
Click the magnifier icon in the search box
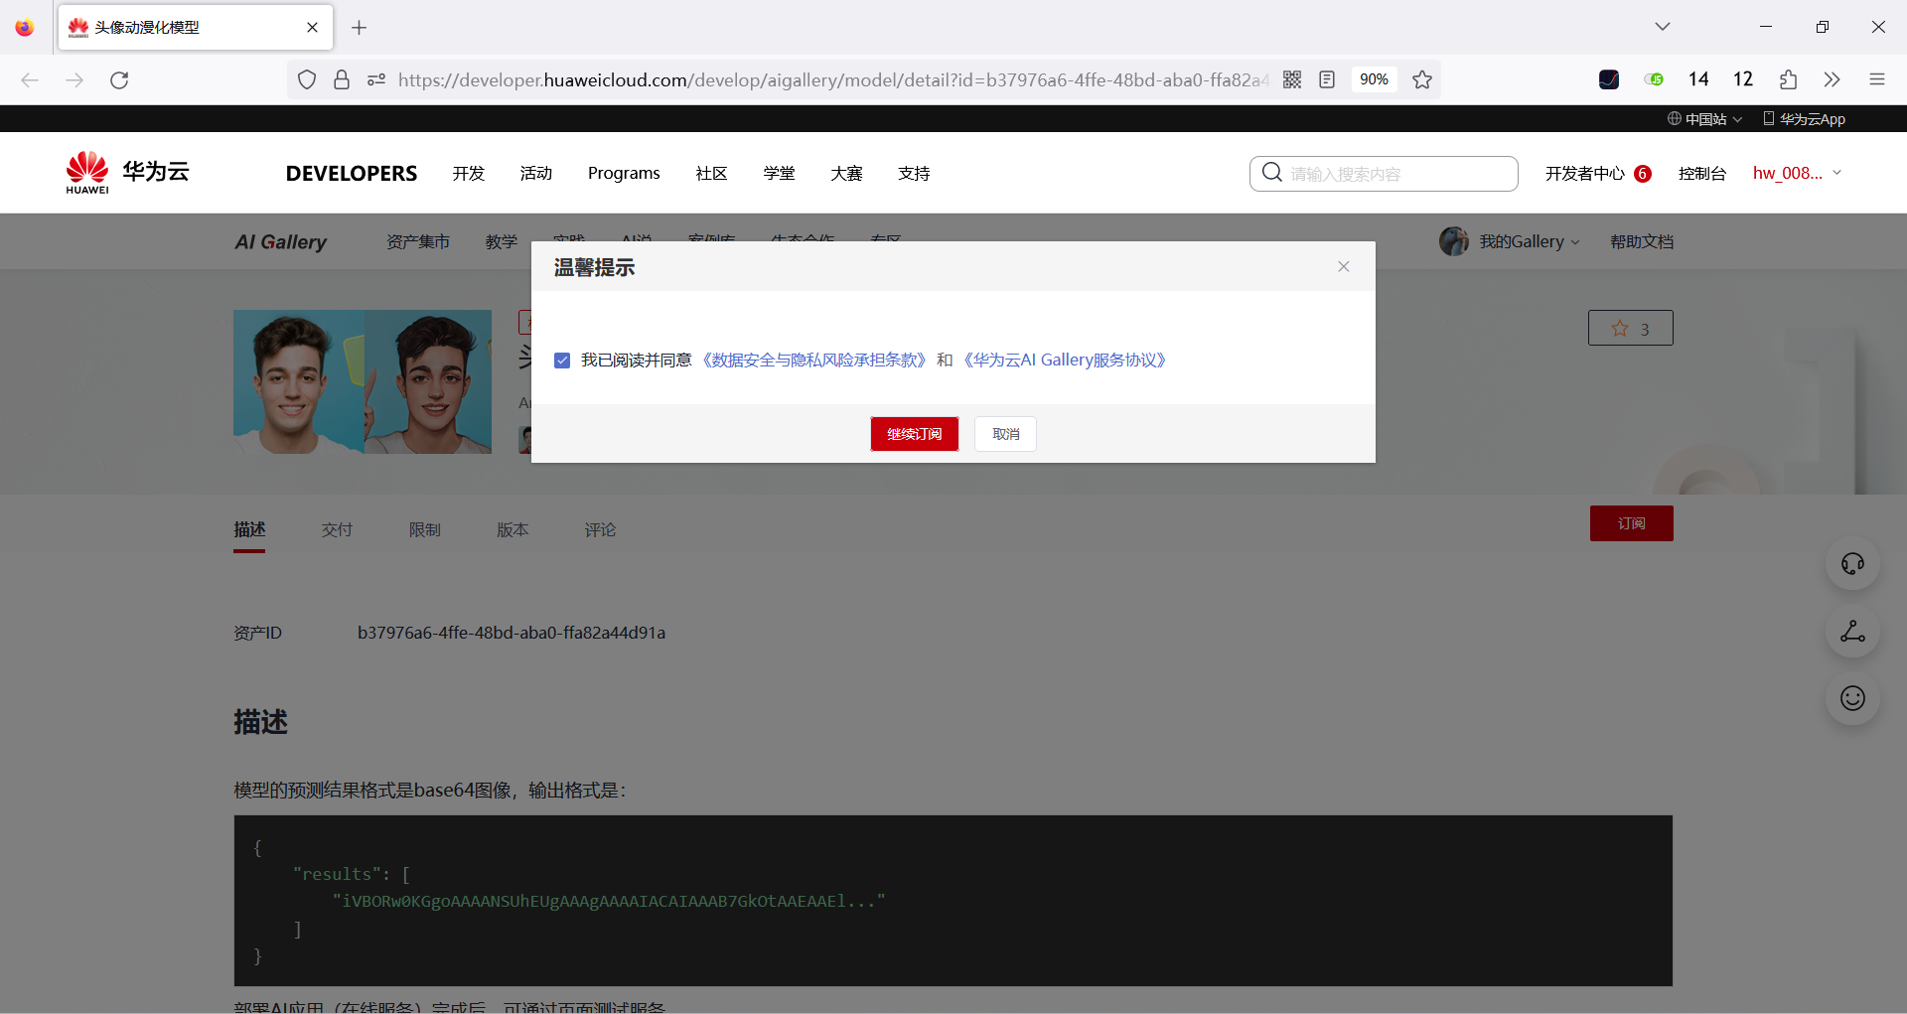(x=1272, y=173)
